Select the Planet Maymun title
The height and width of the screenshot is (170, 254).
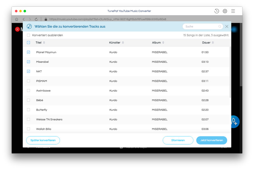[x=46, y=52]
